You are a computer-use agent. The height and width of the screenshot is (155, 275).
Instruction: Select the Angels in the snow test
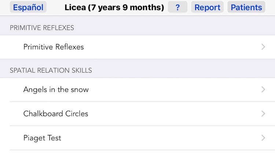coord(56,90)
